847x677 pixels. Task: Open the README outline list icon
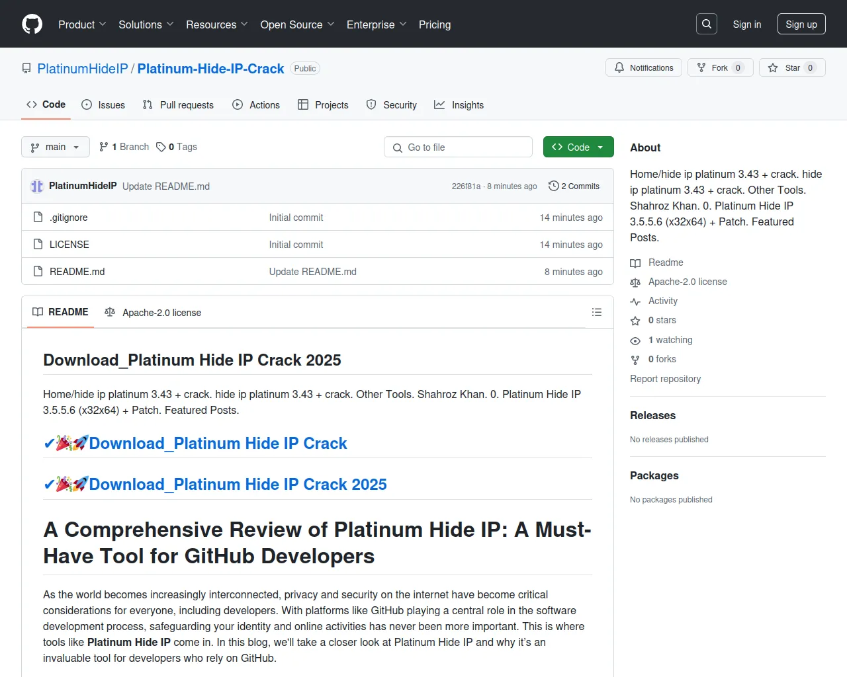596,312
